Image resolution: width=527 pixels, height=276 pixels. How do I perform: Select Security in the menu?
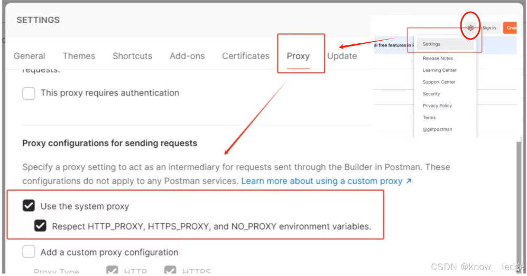click(x=431, y=94)
